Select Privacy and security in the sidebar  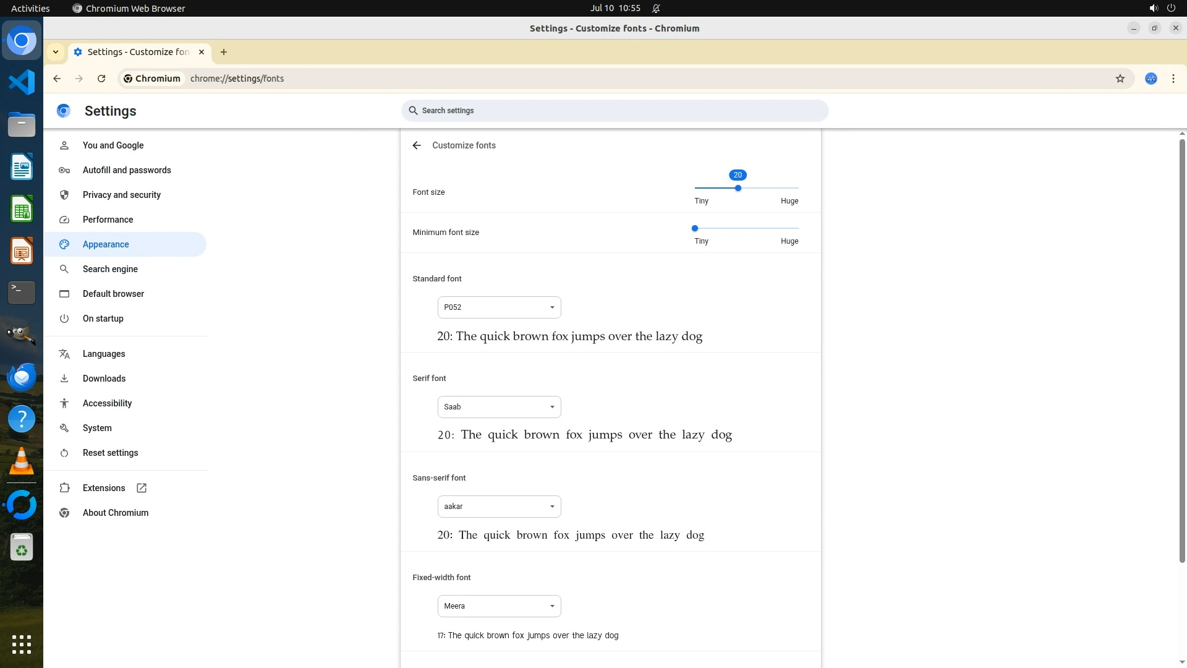click(x=122, y=195)
